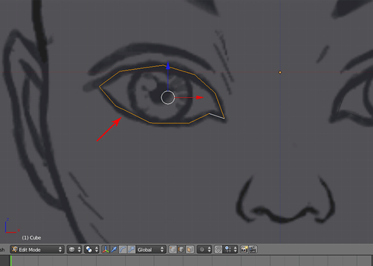Click the green current-frame marker in timeline

pyautogui.click(x=11, y=261)
